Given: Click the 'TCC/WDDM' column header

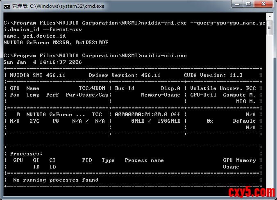Looking at the screenshot, I should click(92, 88).
